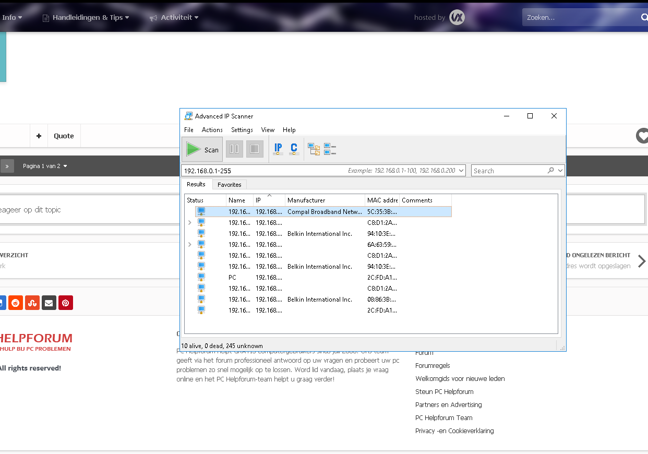Screen dimensions: 648x454
Task: Expand the second device row in results
Action: 189,223
